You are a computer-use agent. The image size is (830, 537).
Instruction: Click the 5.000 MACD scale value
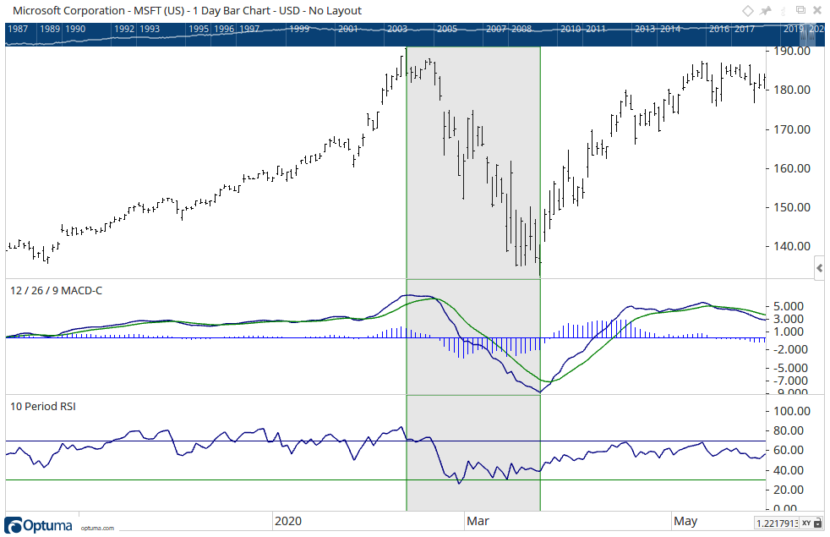click(x=789, y=307)
